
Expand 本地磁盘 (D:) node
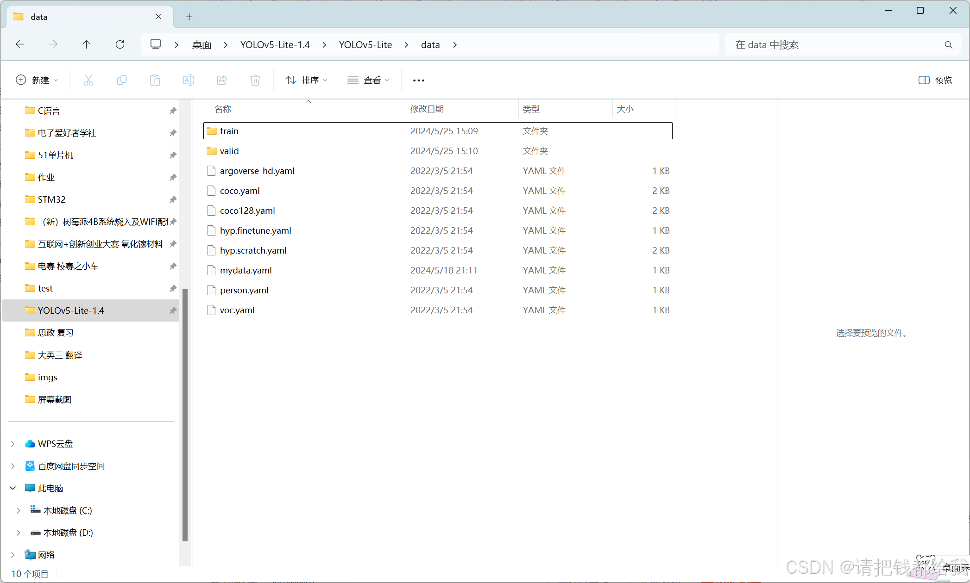pos(19,533)
